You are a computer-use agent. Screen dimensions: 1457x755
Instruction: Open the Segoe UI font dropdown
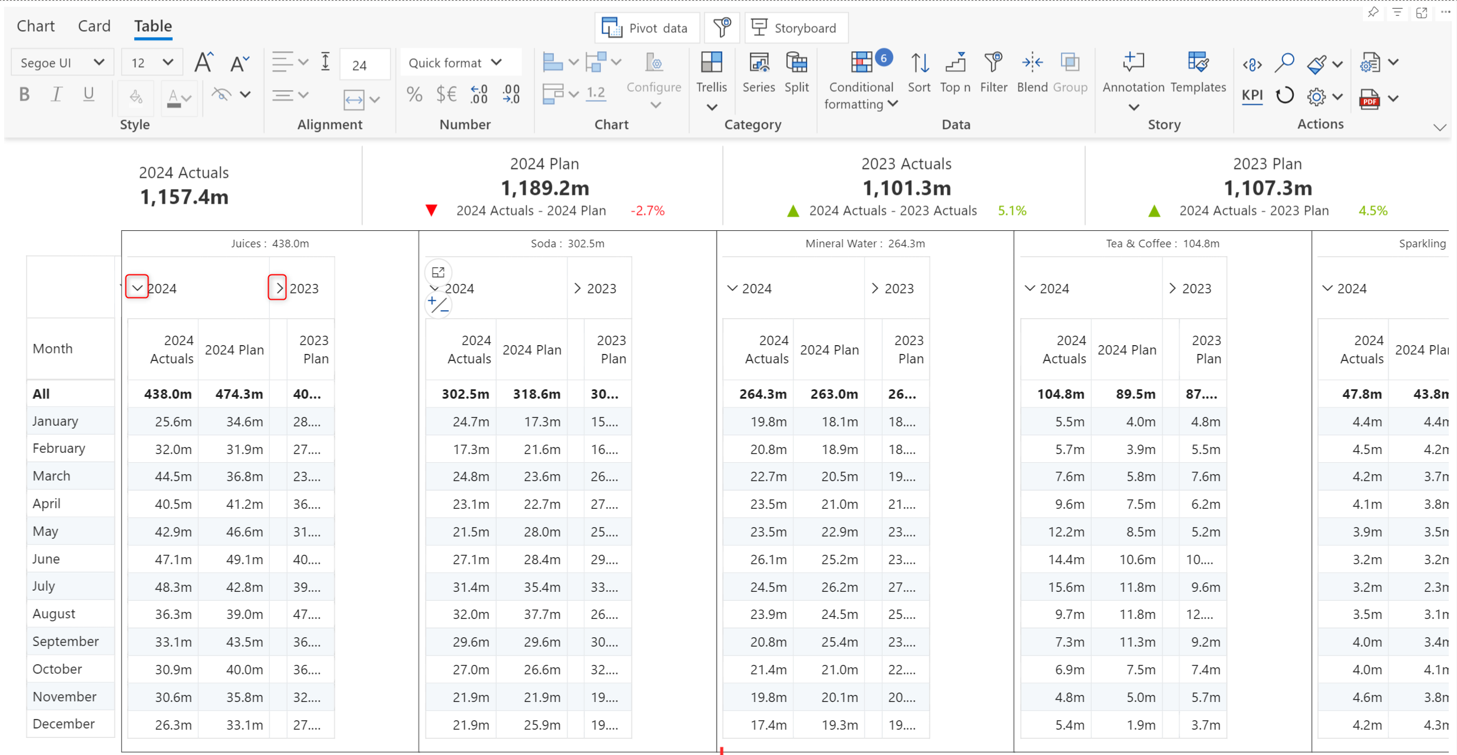(x=61, y=62)
